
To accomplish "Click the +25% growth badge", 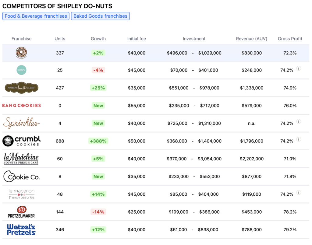I will pyautogui.click(x=98, y=88).
